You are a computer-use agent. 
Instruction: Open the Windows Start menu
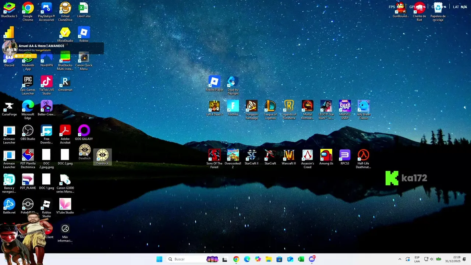(x=159, y=259)
